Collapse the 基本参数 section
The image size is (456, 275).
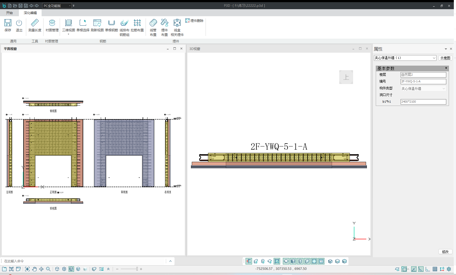coord(446,68)
